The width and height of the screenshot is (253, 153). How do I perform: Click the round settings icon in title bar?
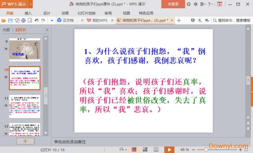pyautogui.click(x=196, y=4)
